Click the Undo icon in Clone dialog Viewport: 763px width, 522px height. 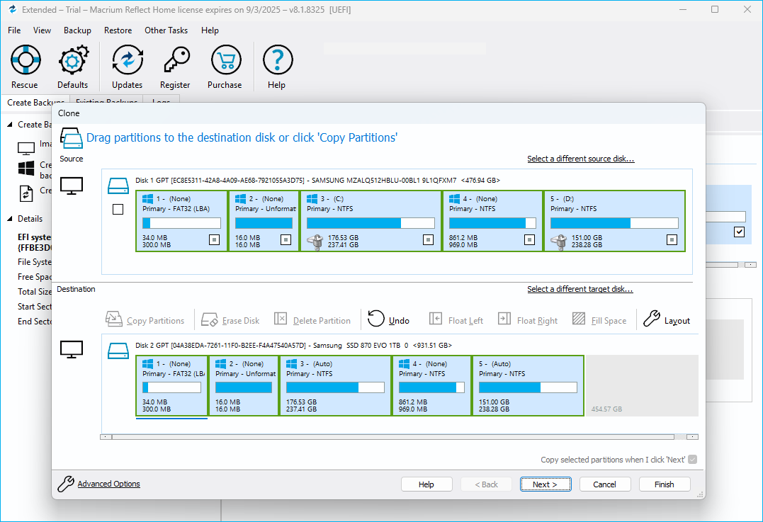coord(376,319)
